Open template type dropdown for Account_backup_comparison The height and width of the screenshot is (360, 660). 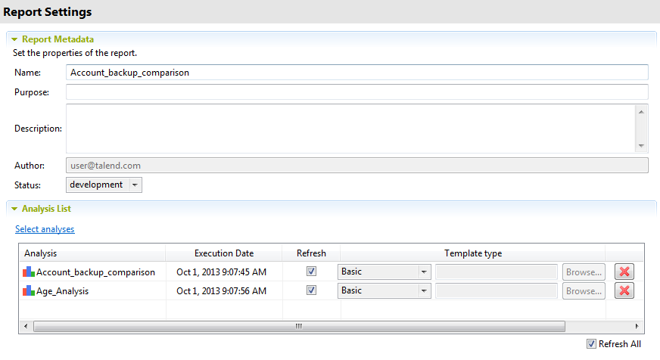[x=424, y=272]
